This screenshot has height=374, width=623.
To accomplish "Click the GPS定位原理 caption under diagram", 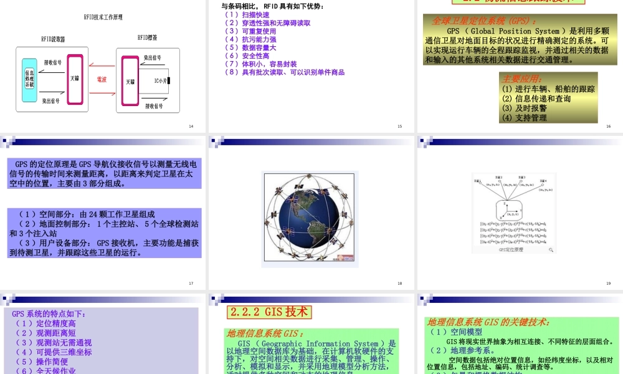I will (x=511, y=250).
